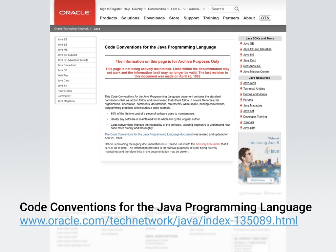The height and width of the screenshot is (252, 336).
Task: Click the Introducing Java 8 webcast banner
Action: click(260, 158)
